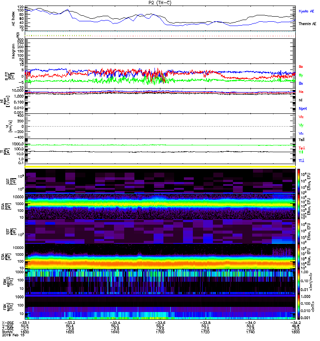
Task: Click the hhmm row label
Action: 7,332
